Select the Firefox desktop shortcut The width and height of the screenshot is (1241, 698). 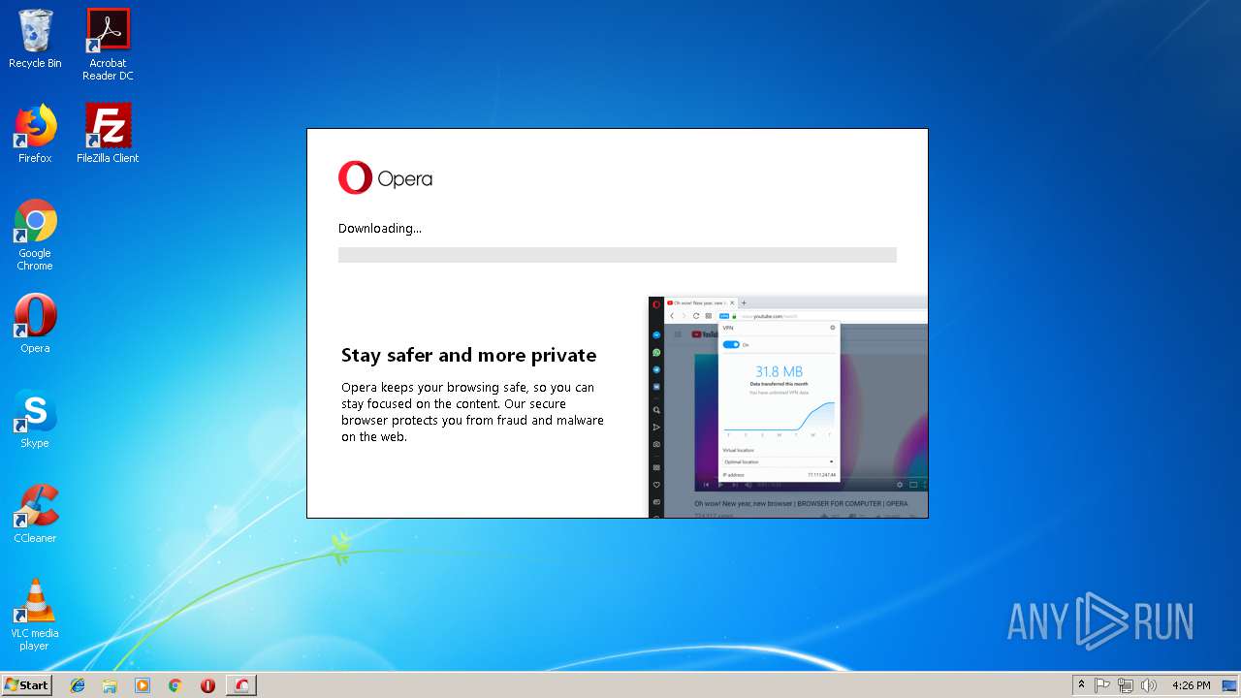(x=35, y=134)
